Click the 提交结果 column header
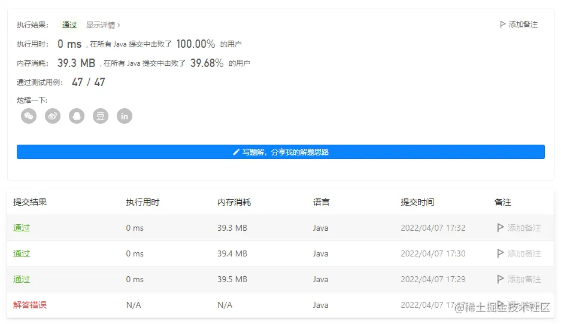Screen dimensions: 561x324 pos(30,202)
